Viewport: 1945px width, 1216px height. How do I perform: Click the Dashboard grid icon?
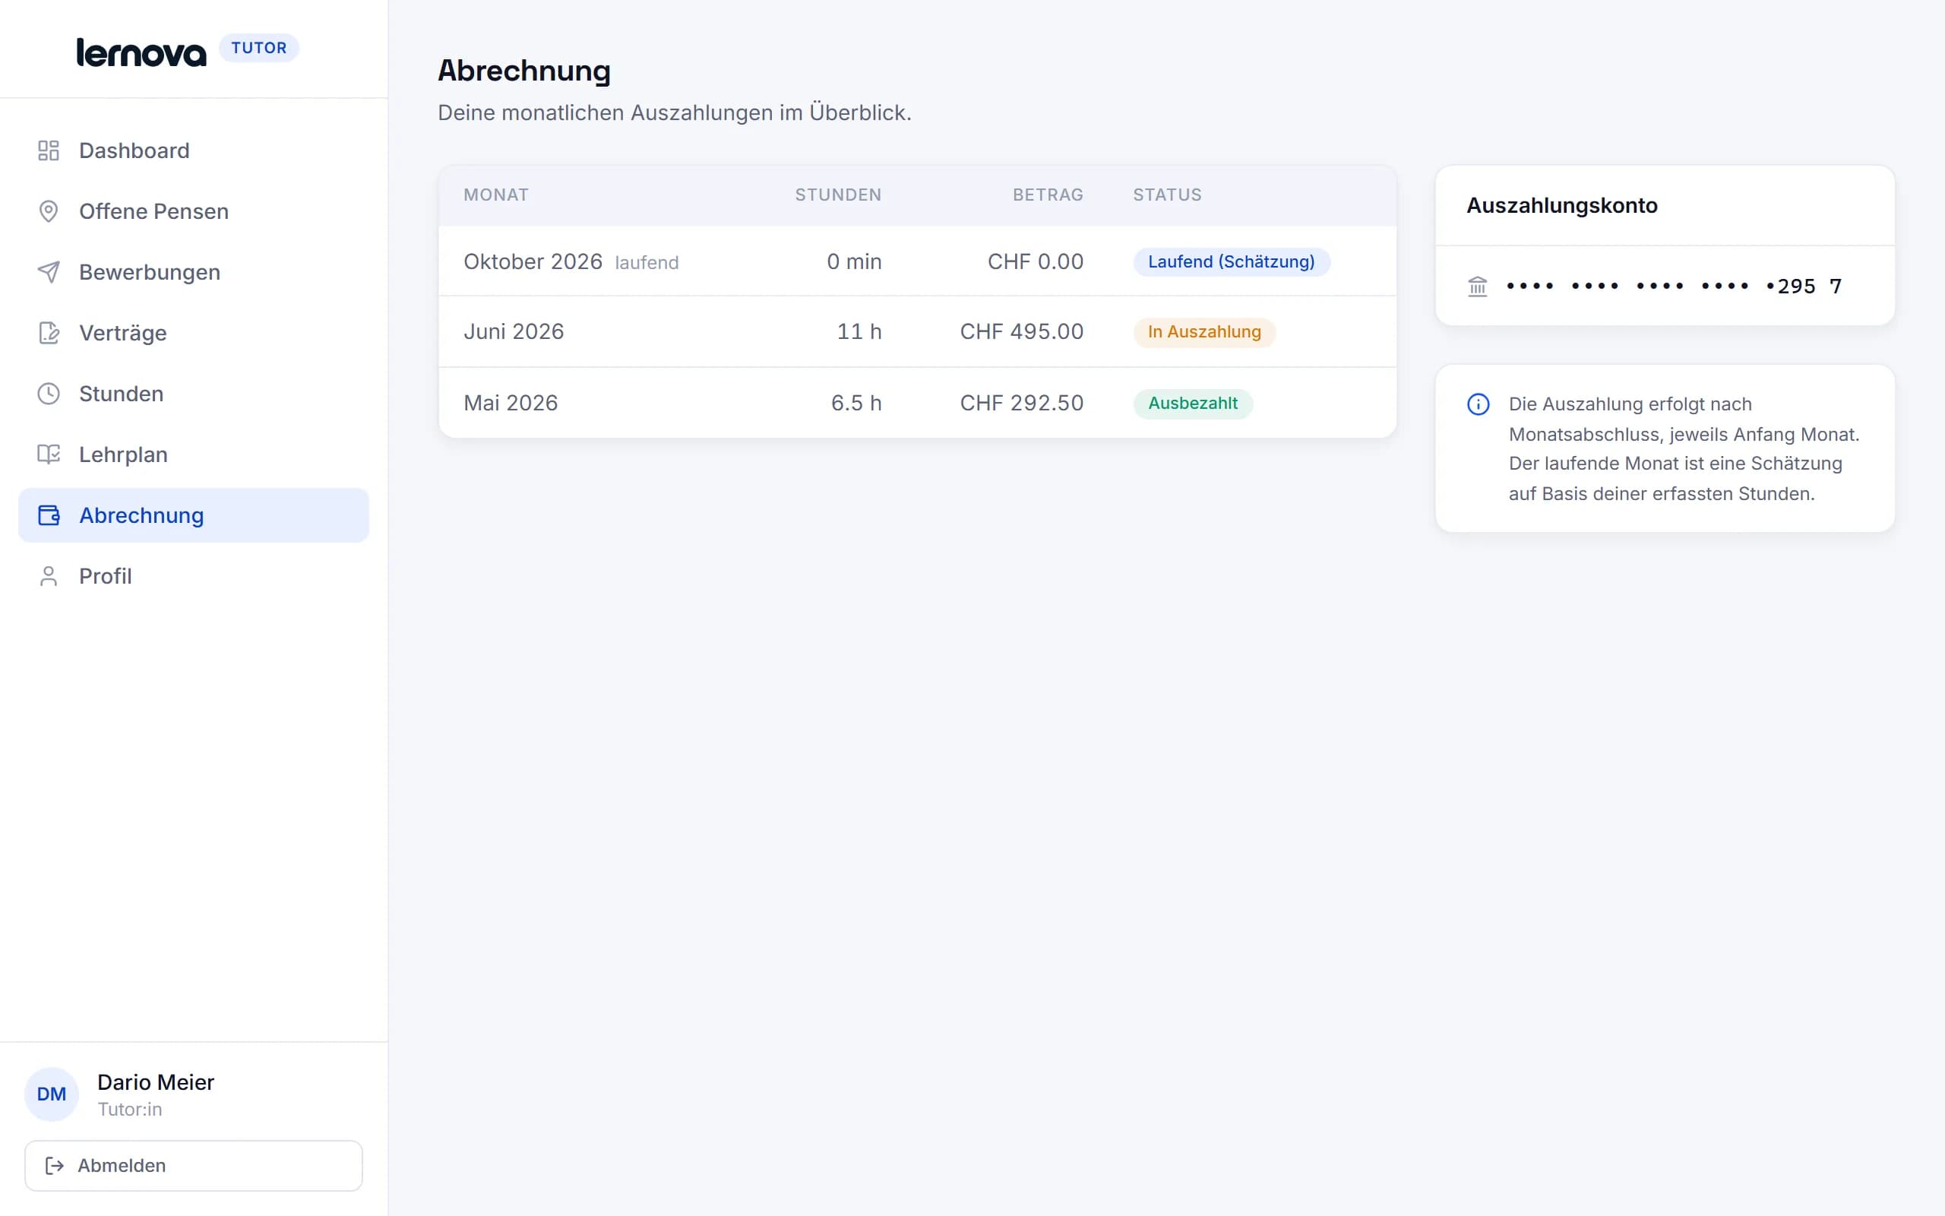coord(48,150)
